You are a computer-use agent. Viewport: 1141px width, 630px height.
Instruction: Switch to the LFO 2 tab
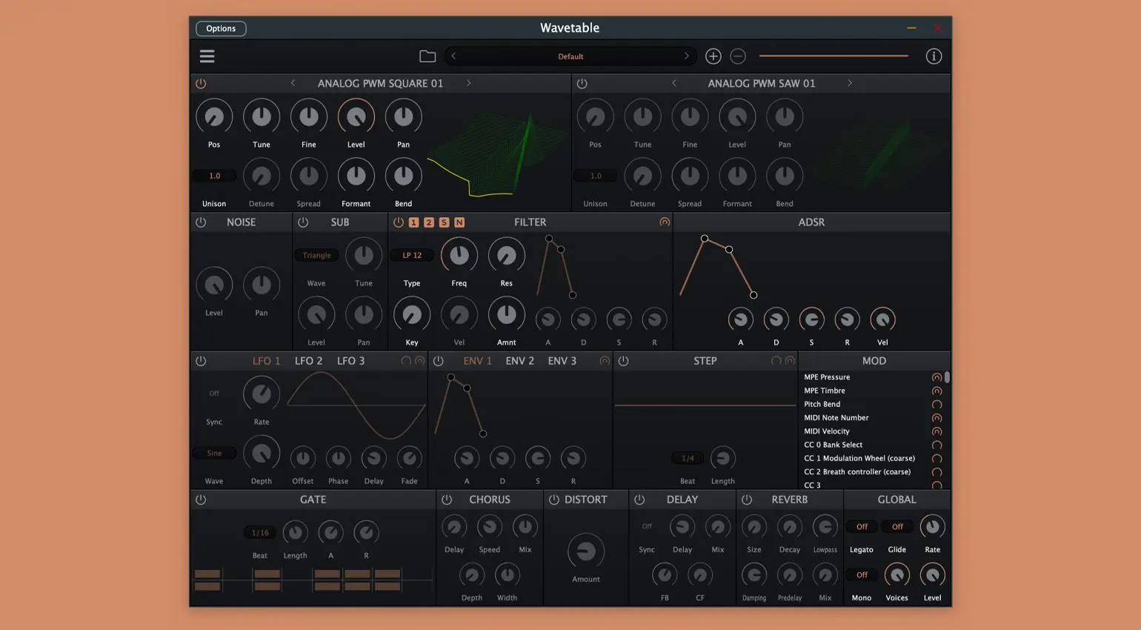click(x=308, y=361)
